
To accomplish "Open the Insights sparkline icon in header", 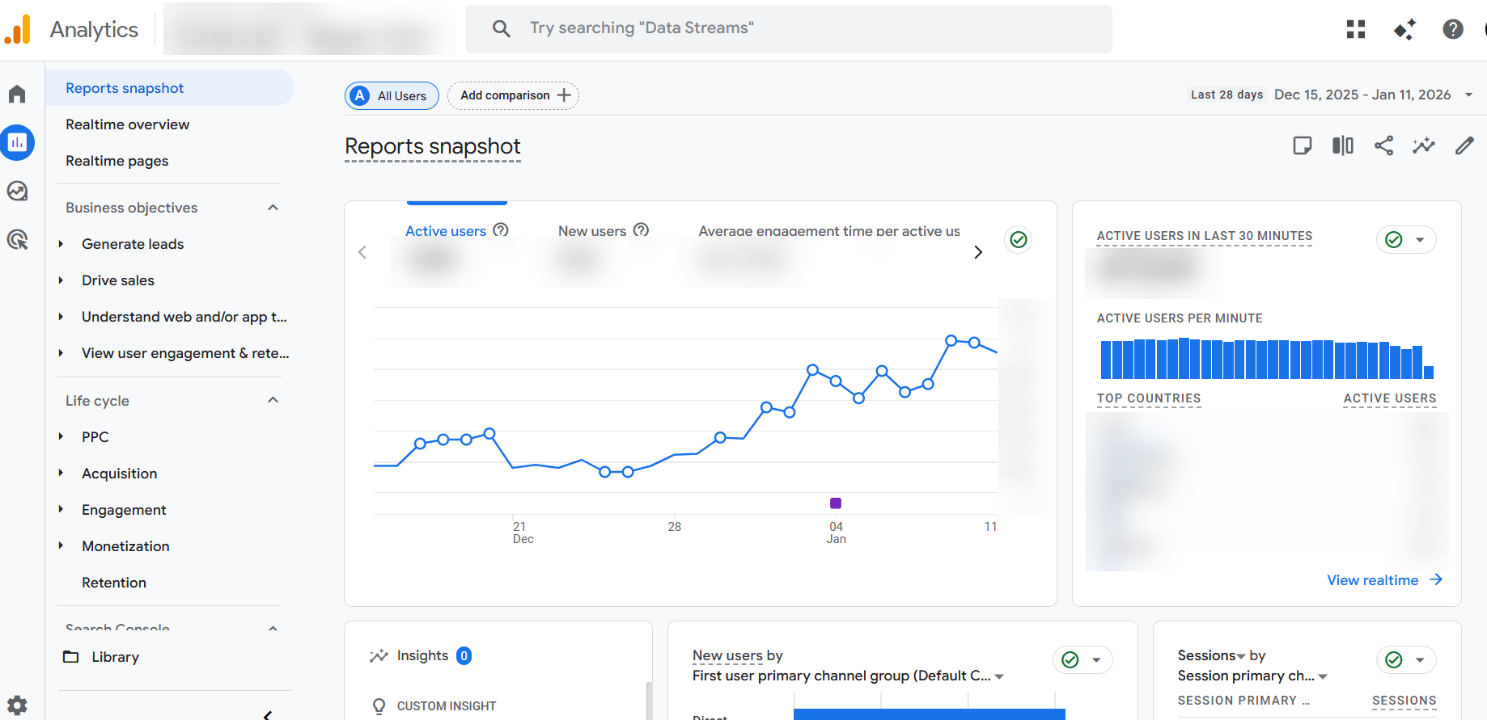I will point(1424,145).
